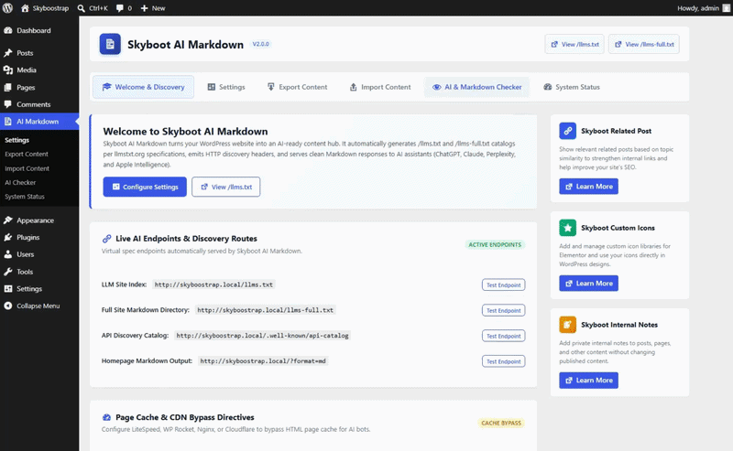Screen dimensions: 733x451
Task: Click the Skyboot Custom Icons star icon
Action: [567, 228]
